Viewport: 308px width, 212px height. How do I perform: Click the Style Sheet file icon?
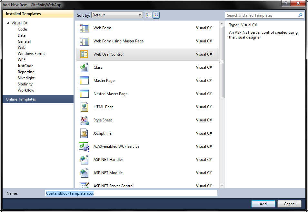(84, 120)
